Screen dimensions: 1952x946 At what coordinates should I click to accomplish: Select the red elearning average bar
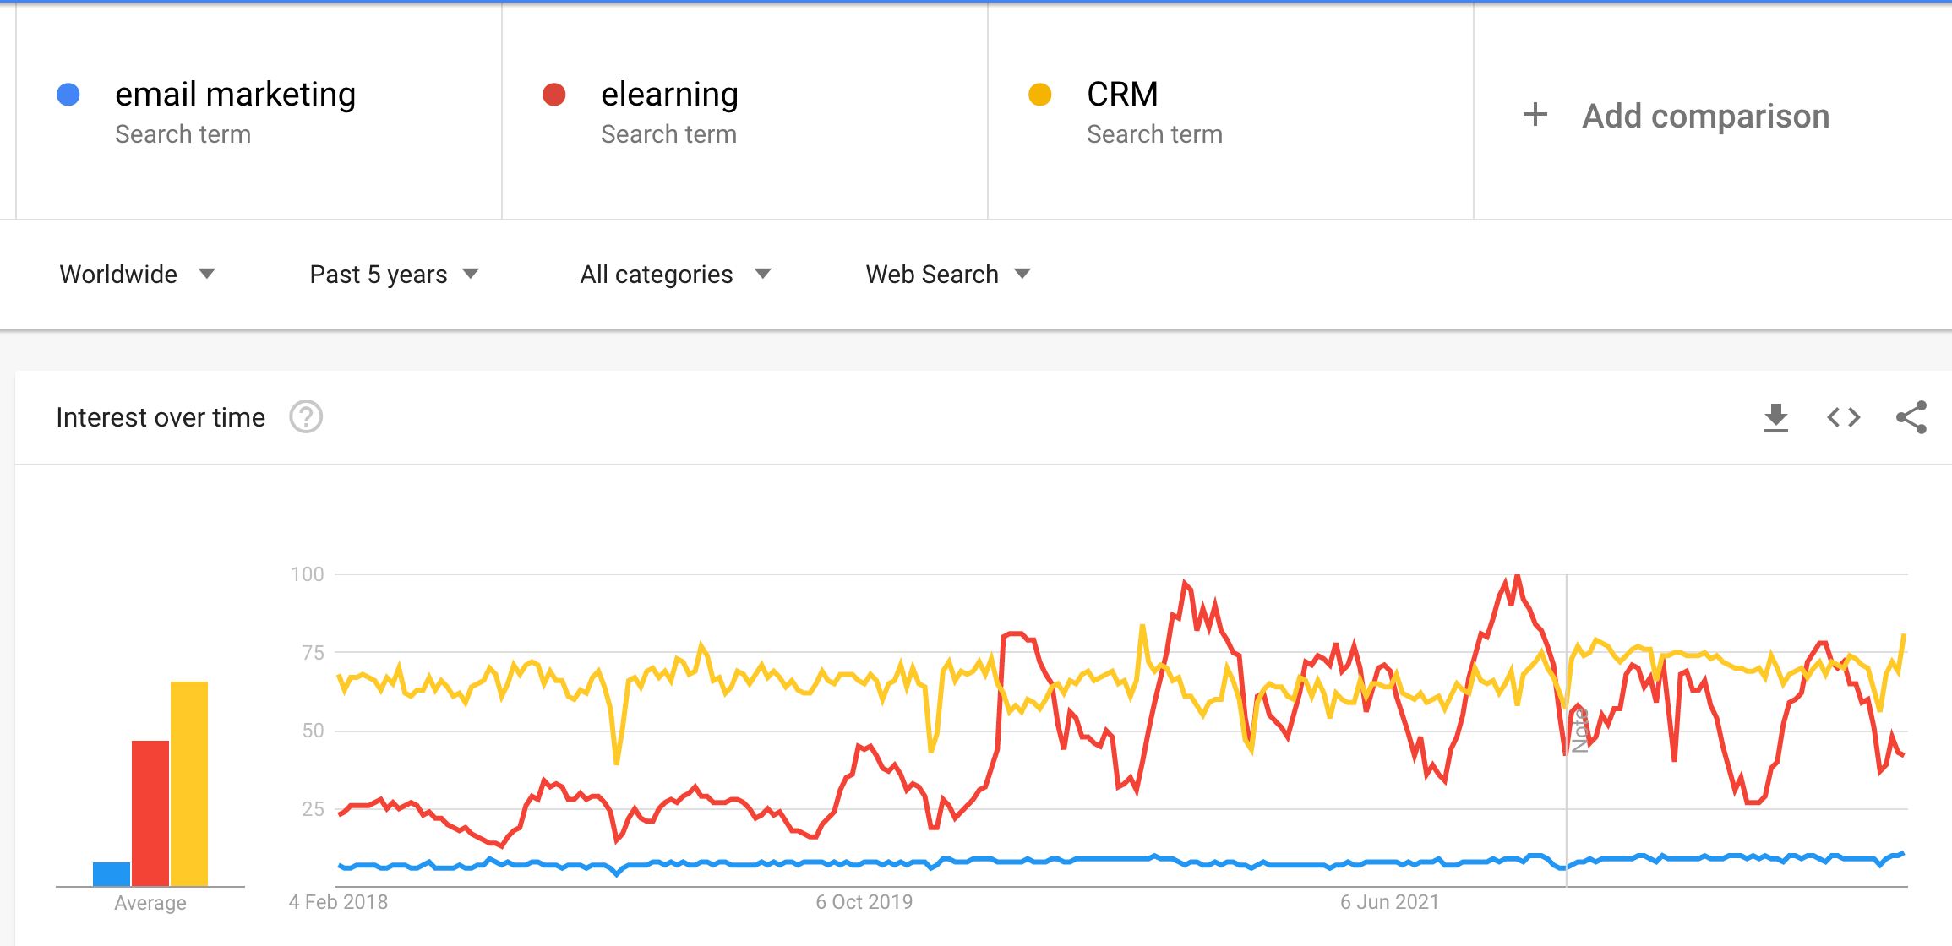(150, 813)
